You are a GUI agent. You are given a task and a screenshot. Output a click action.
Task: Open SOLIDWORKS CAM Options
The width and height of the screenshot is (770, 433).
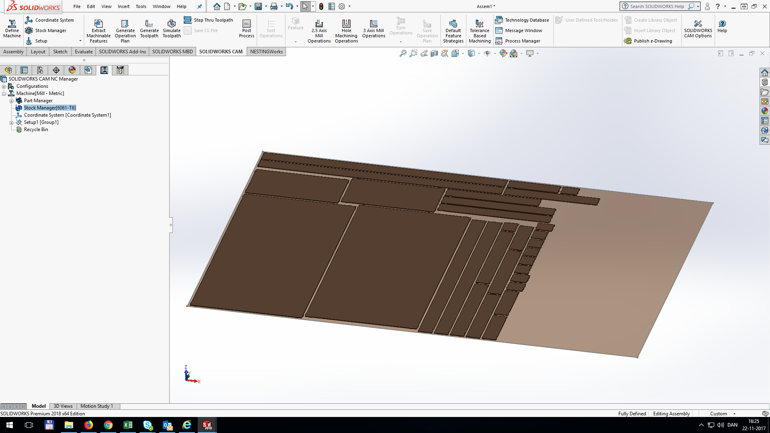pos(698,28)
